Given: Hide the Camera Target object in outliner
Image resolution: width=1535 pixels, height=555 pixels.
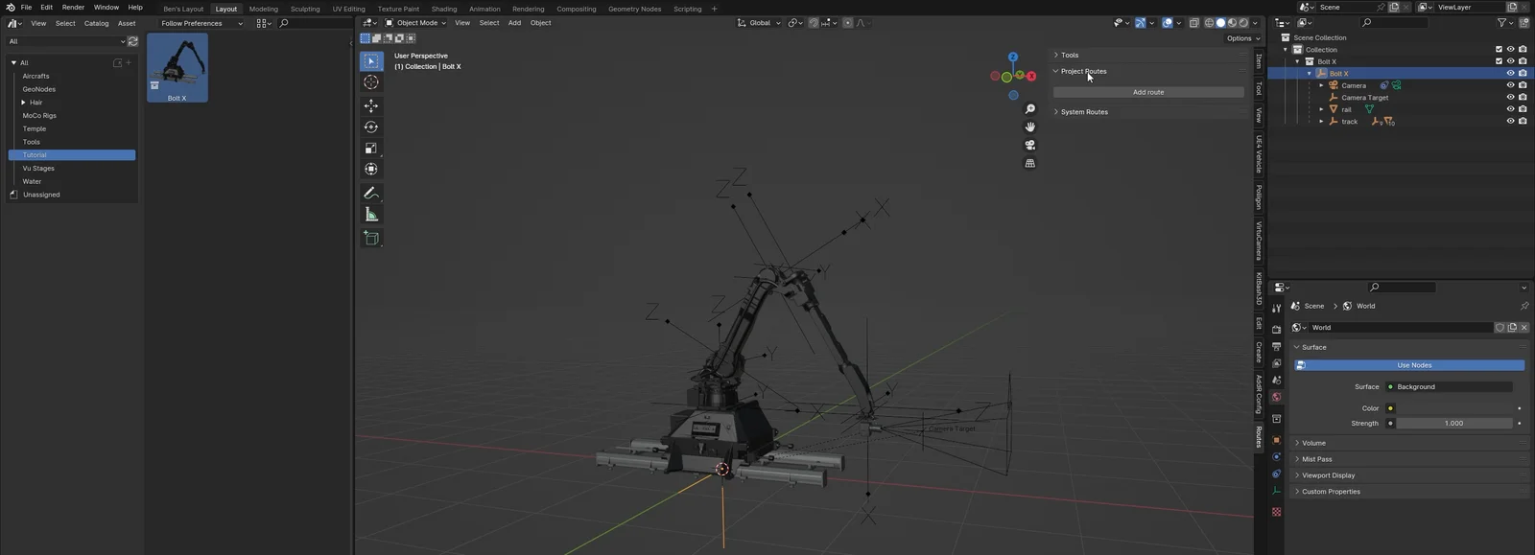Looking at the screenshot, I should [x=1510, y=98].
